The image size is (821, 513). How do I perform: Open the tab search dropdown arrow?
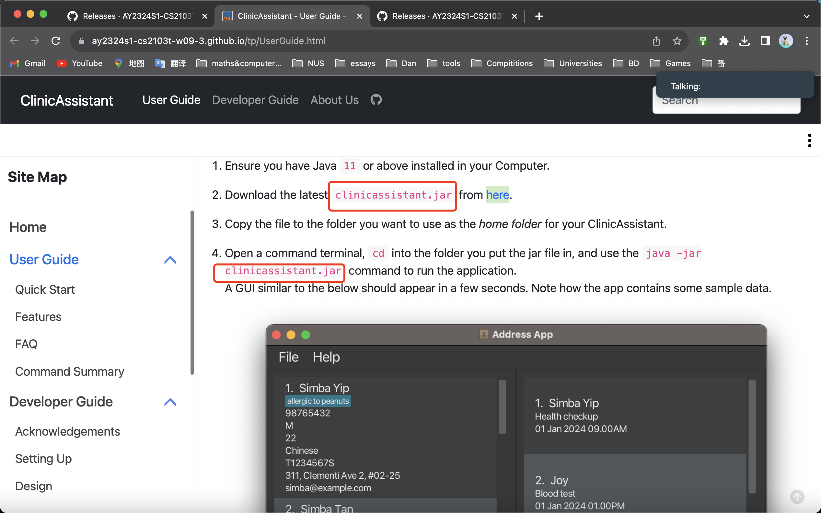(806, 16)
